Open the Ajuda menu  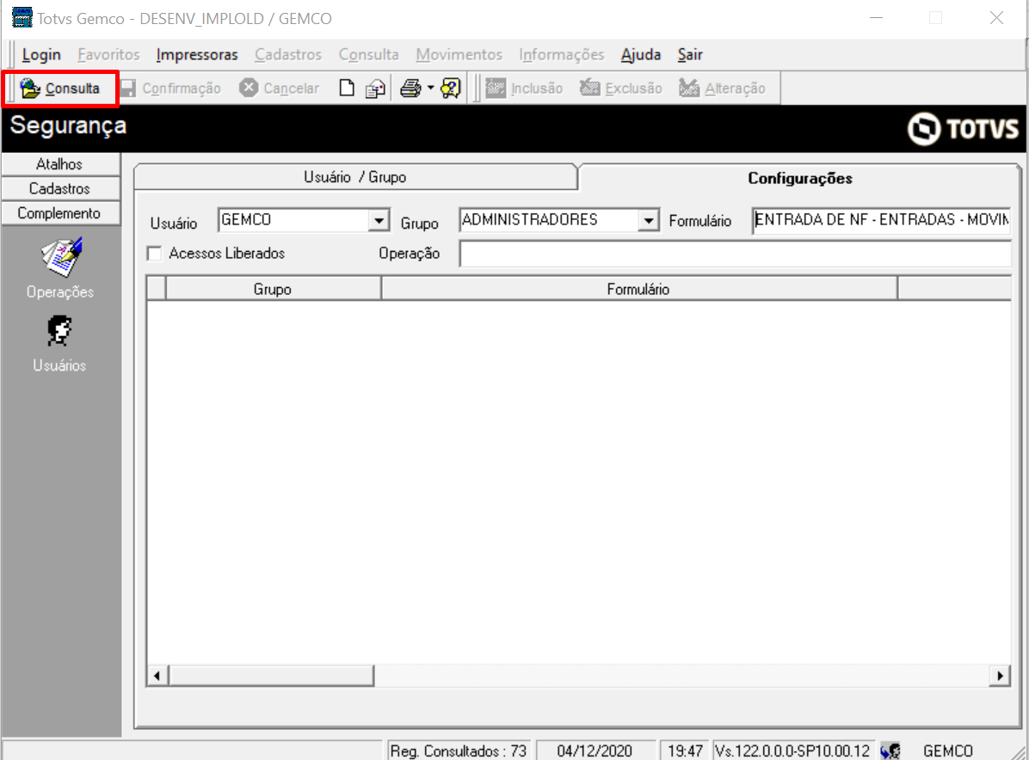(640, 54)
